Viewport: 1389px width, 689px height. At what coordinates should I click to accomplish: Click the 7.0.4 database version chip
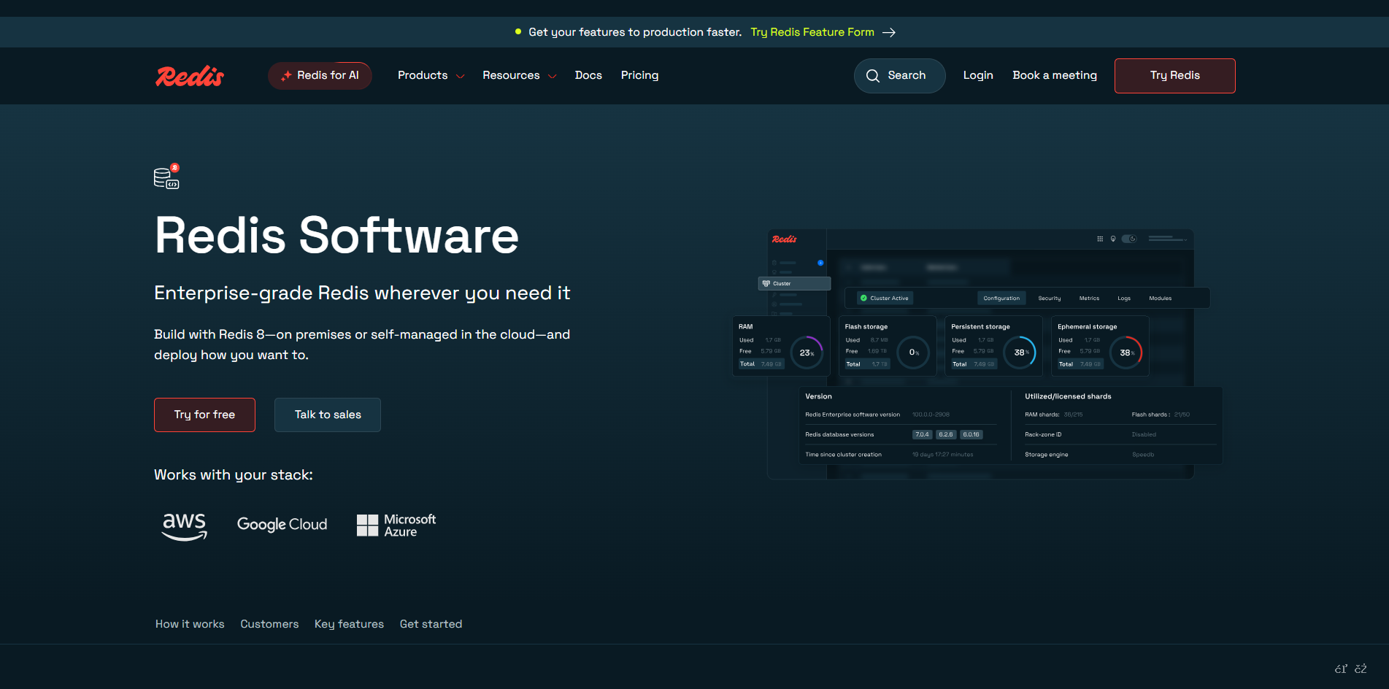[x=922, y=434]
